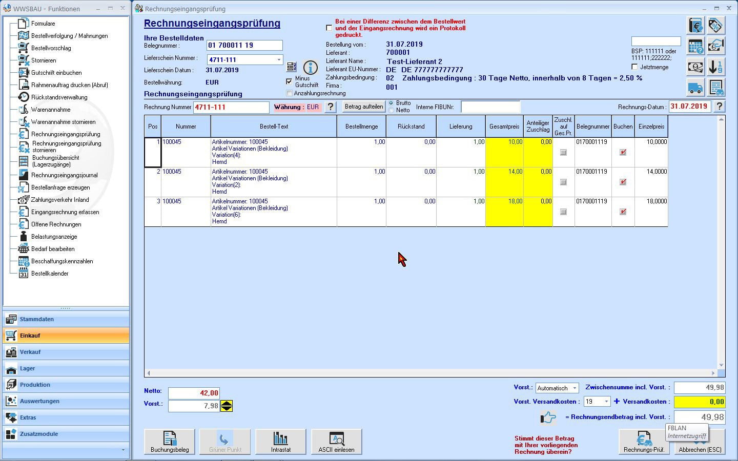Screen dimensions: 738x461
Task: Open the Vorst. Automatisch dropdown
Action: [575, 388]
